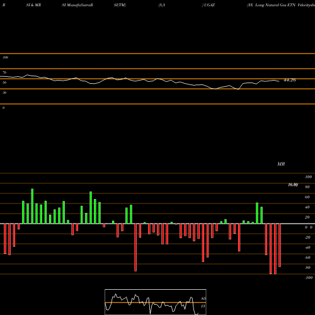Image resolution: width=315 pixels, height=315 pixels.
Task: Click the MR axis '0 0' label
Action: pyautogui.click(x=309, y=227)
